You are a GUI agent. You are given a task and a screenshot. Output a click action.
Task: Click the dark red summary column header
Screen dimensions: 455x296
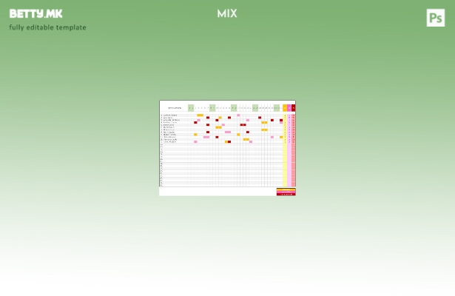click(293, 108)
